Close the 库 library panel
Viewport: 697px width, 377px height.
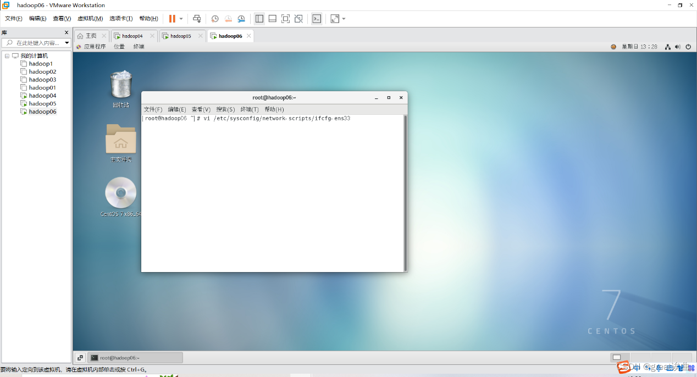(x=67, y=33)
